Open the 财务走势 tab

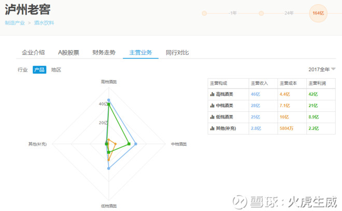(x=104, y=52)
